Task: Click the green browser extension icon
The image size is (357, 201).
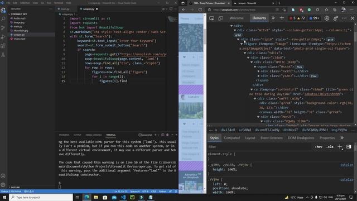Action: 309,10
